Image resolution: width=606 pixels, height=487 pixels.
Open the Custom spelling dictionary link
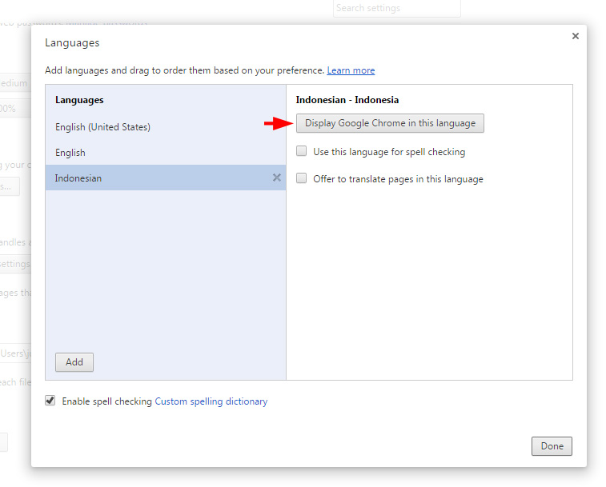click(211, 401)
